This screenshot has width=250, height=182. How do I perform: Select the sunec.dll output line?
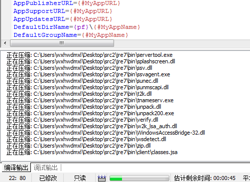(x=82, y=81)
